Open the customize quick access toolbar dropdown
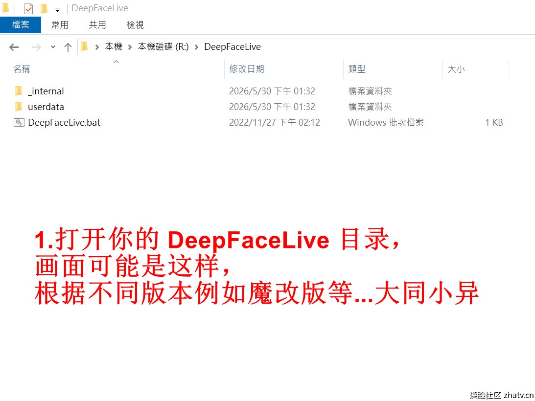The width and height of the screenshot is (535, 401). tap(58, 10)
